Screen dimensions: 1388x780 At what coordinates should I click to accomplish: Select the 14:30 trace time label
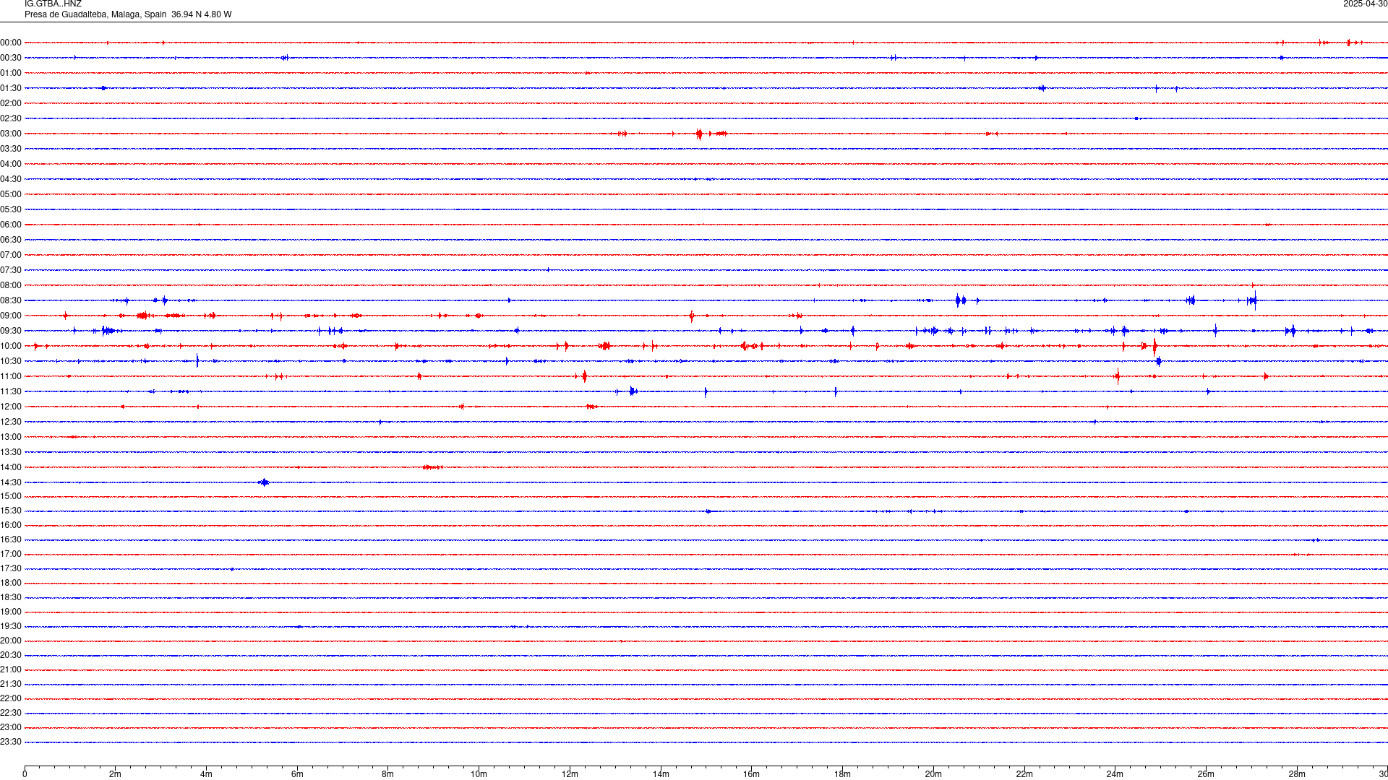click(x=11, y=482)
